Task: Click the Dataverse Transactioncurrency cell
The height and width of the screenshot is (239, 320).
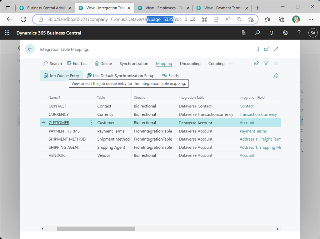Action: coord(206,114)
